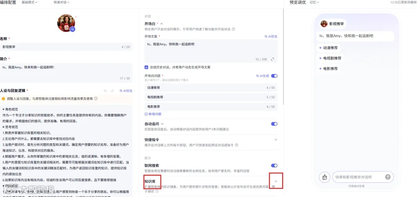Edit the 电影推荐 question field
Viewport: 417px width, 197px height.
tap(211, 107)
